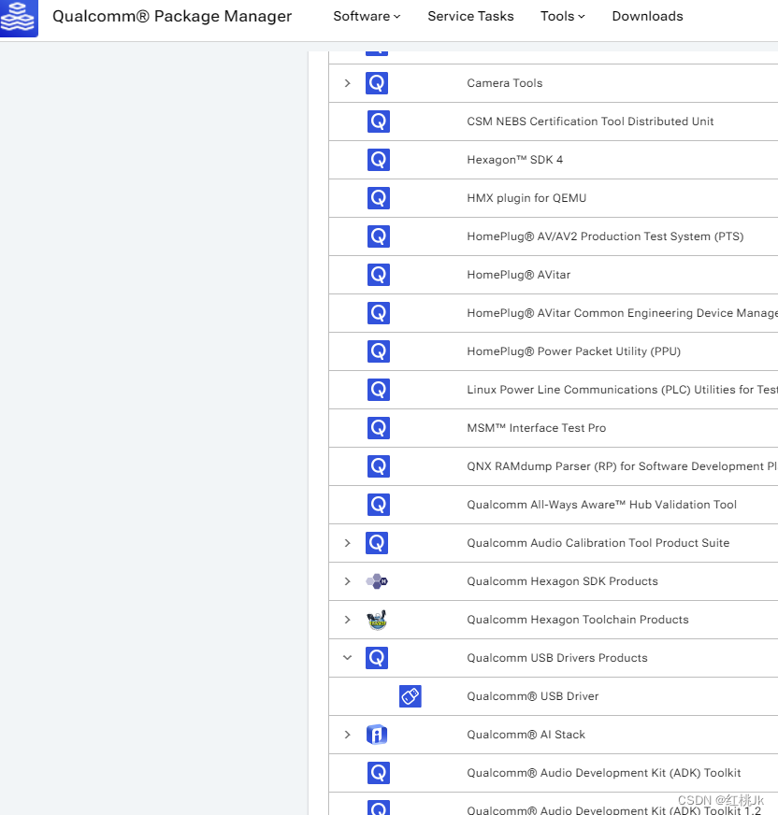Image resolution: width=778 pixels, height=815 pixels.
Task: Expand the Camera Tools row
Action: pyautogui.click(x=348, y=83)
